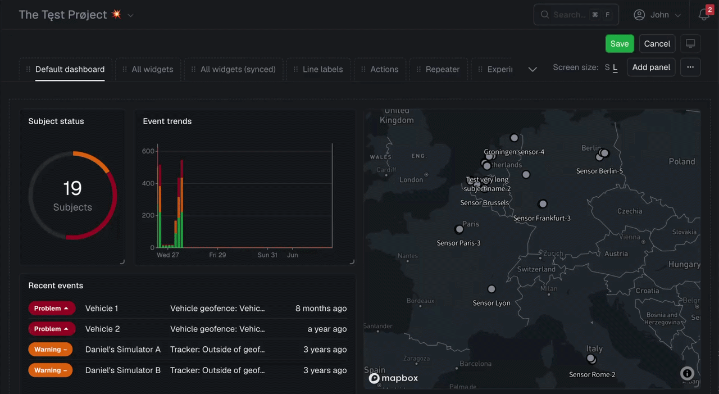Grab the Default dashboard tab drag handle
The image size is (719, 394).
(28, 70)
